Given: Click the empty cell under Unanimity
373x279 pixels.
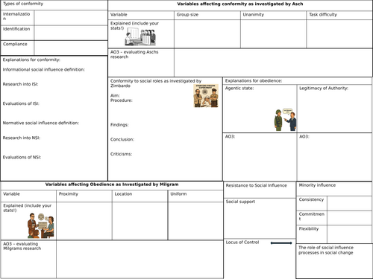Looking at the screenshot, I should tap(273, 34).
